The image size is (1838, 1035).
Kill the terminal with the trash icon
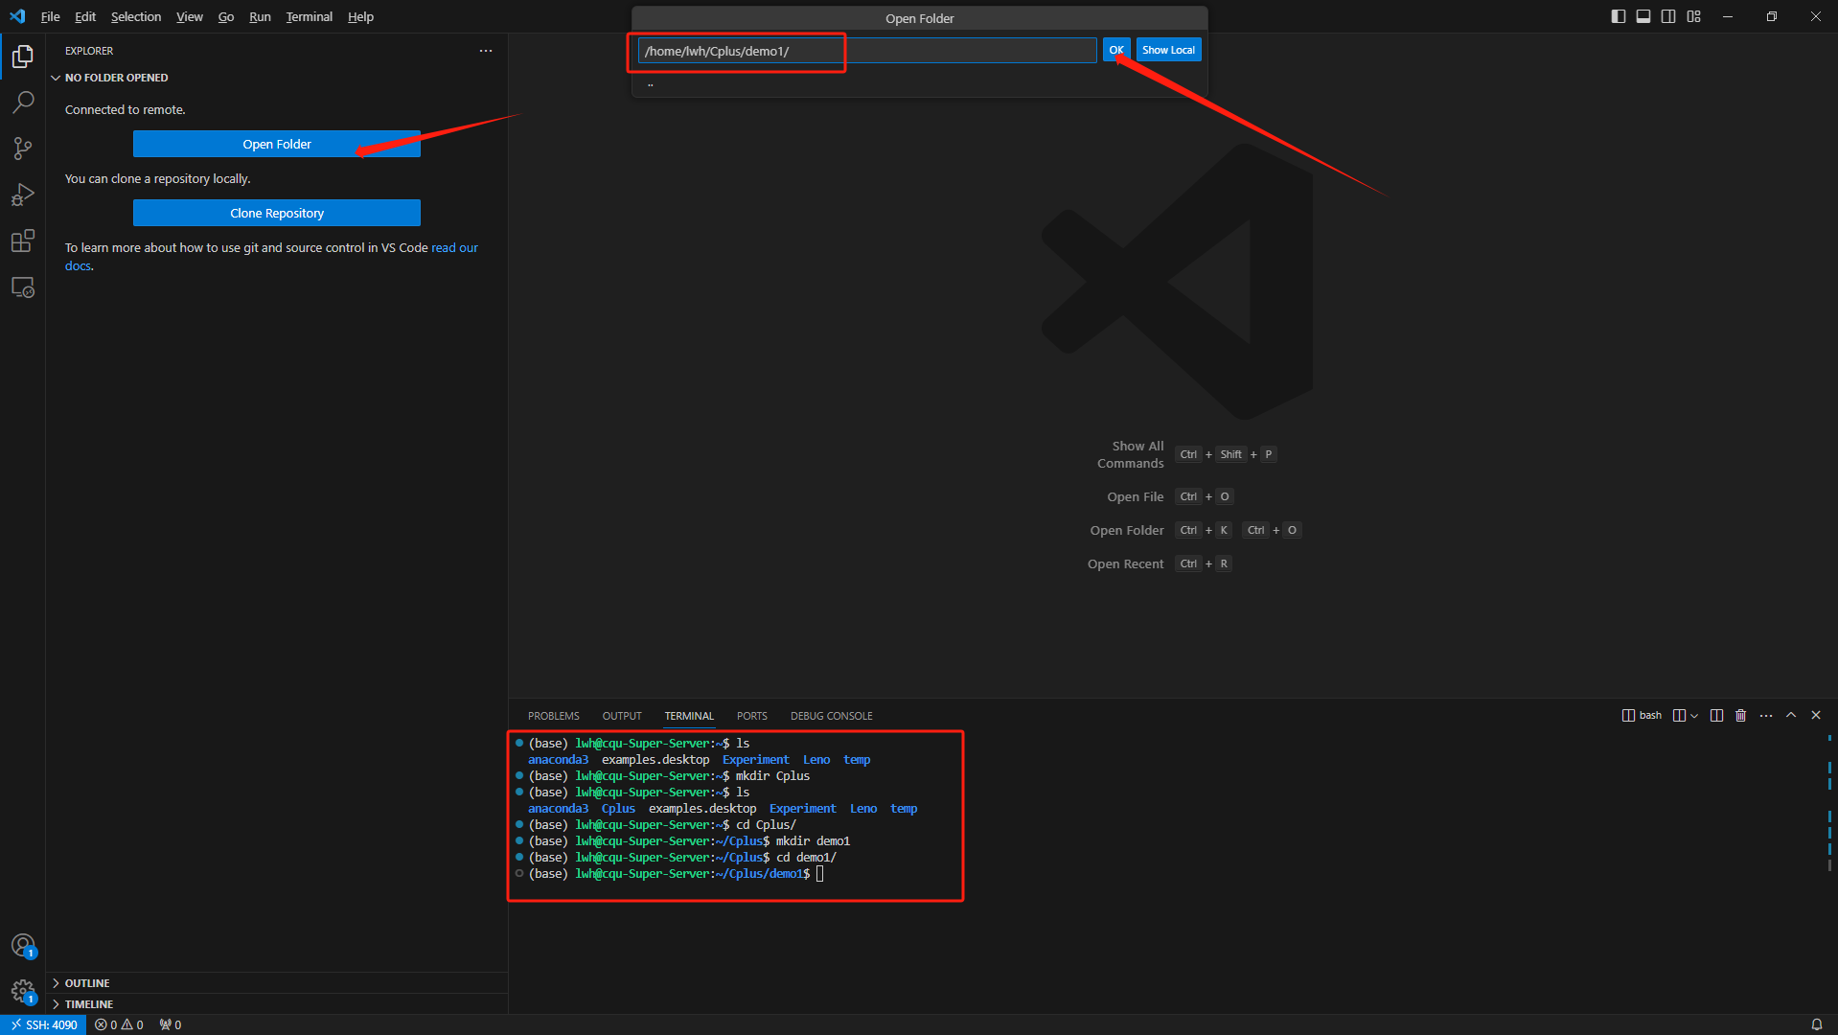click(1741, 716)
